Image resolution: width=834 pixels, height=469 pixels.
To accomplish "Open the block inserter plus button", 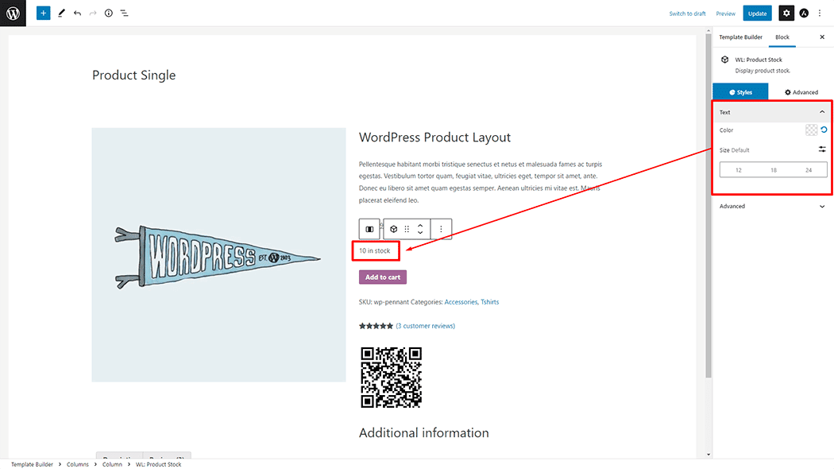I will pyautogui.click(x=43, y=14).
